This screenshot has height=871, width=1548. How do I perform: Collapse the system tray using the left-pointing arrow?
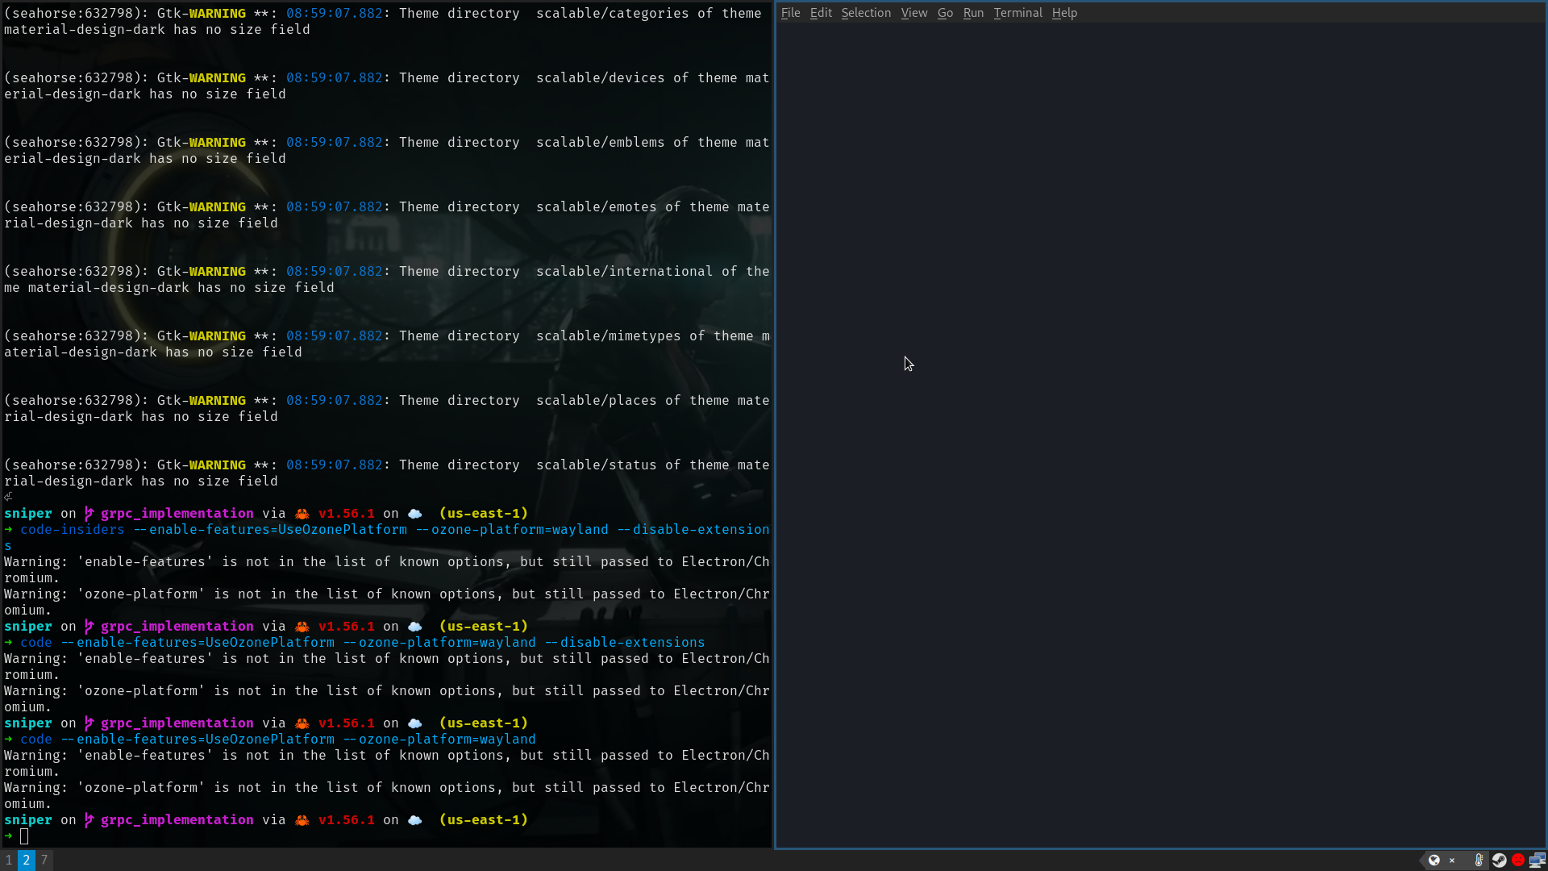[1421, 861]
